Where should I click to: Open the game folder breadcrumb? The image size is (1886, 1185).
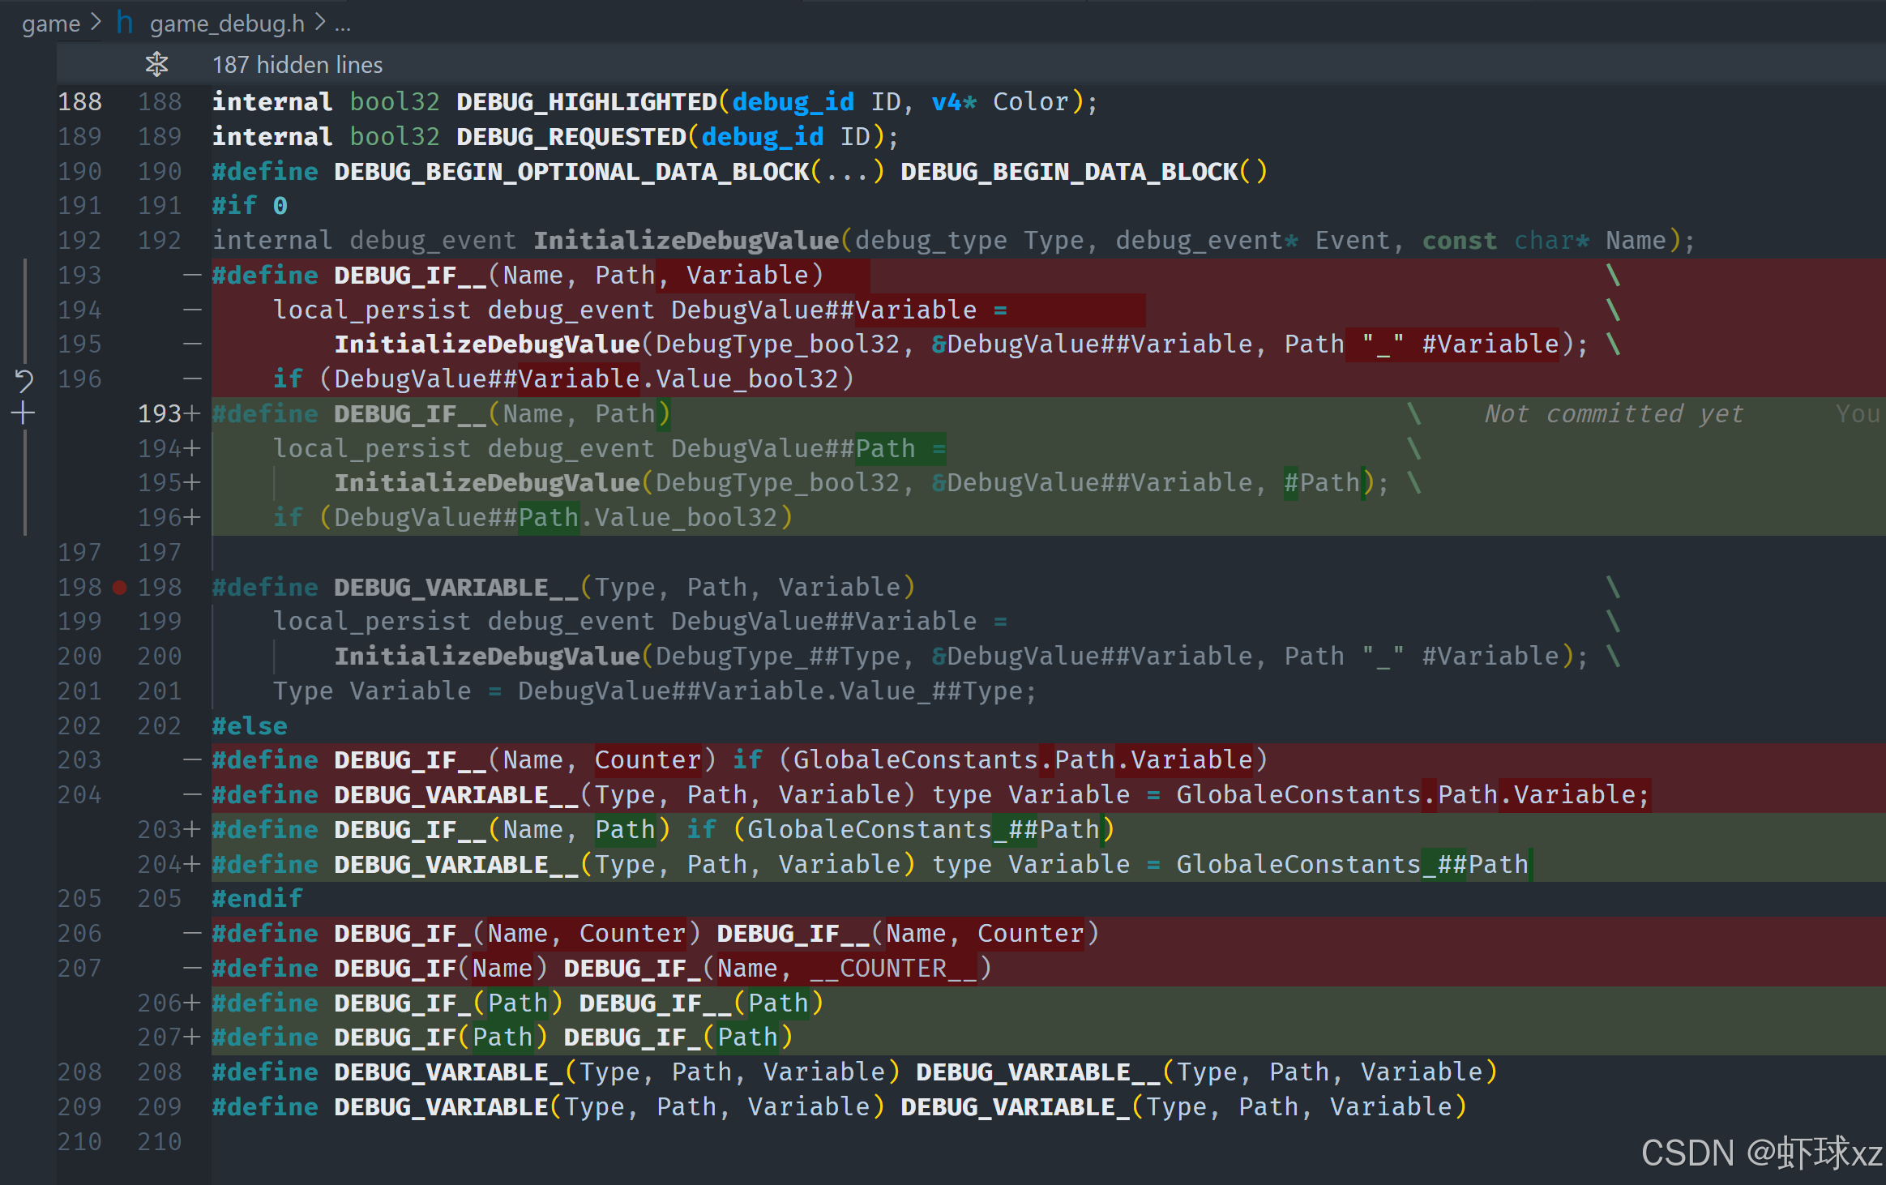point(50,24)
